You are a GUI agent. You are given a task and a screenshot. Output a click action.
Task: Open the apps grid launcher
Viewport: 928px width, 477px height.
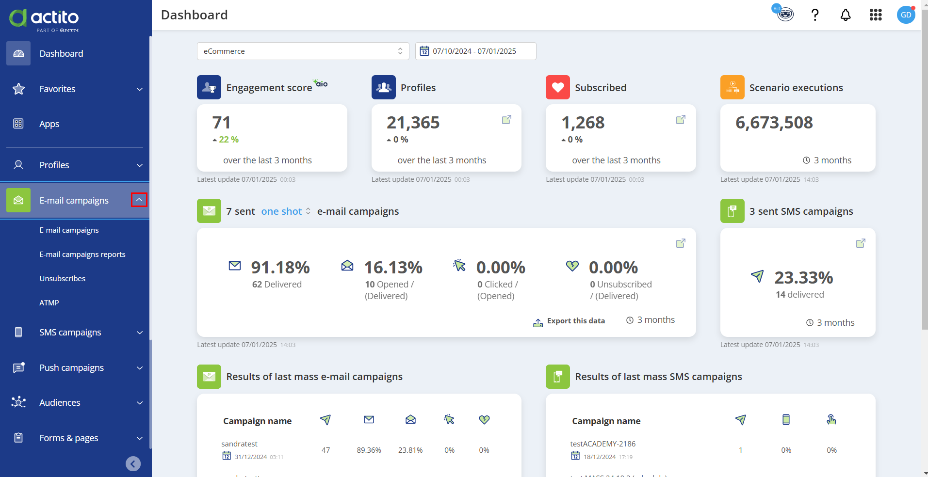pyautogui.click(x=876, y=15)
